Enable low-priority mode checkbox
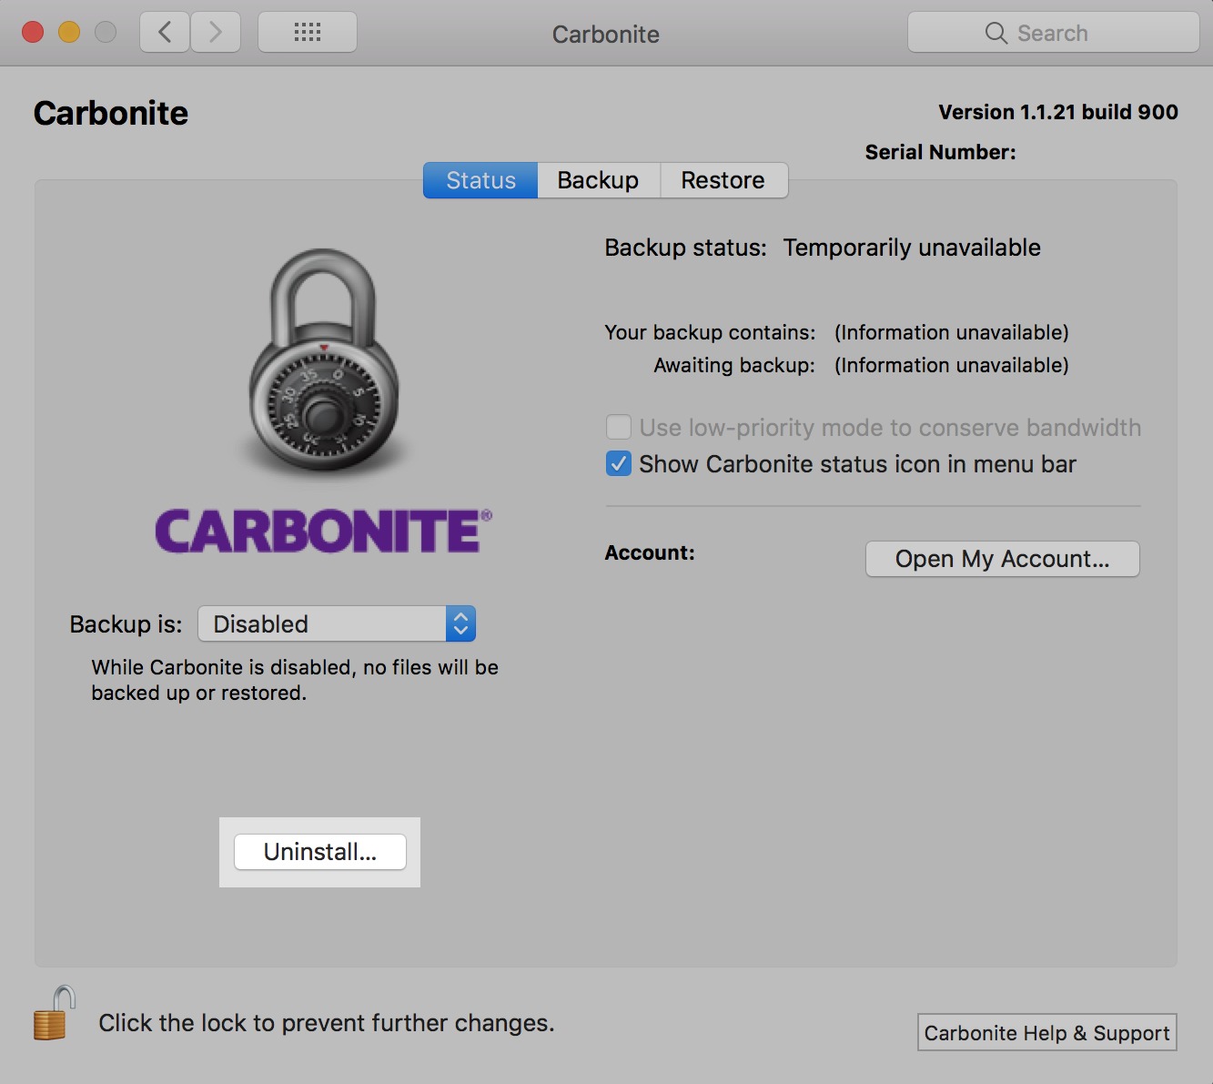The width and height of the screenshot is (1213, 1084). 619,428
